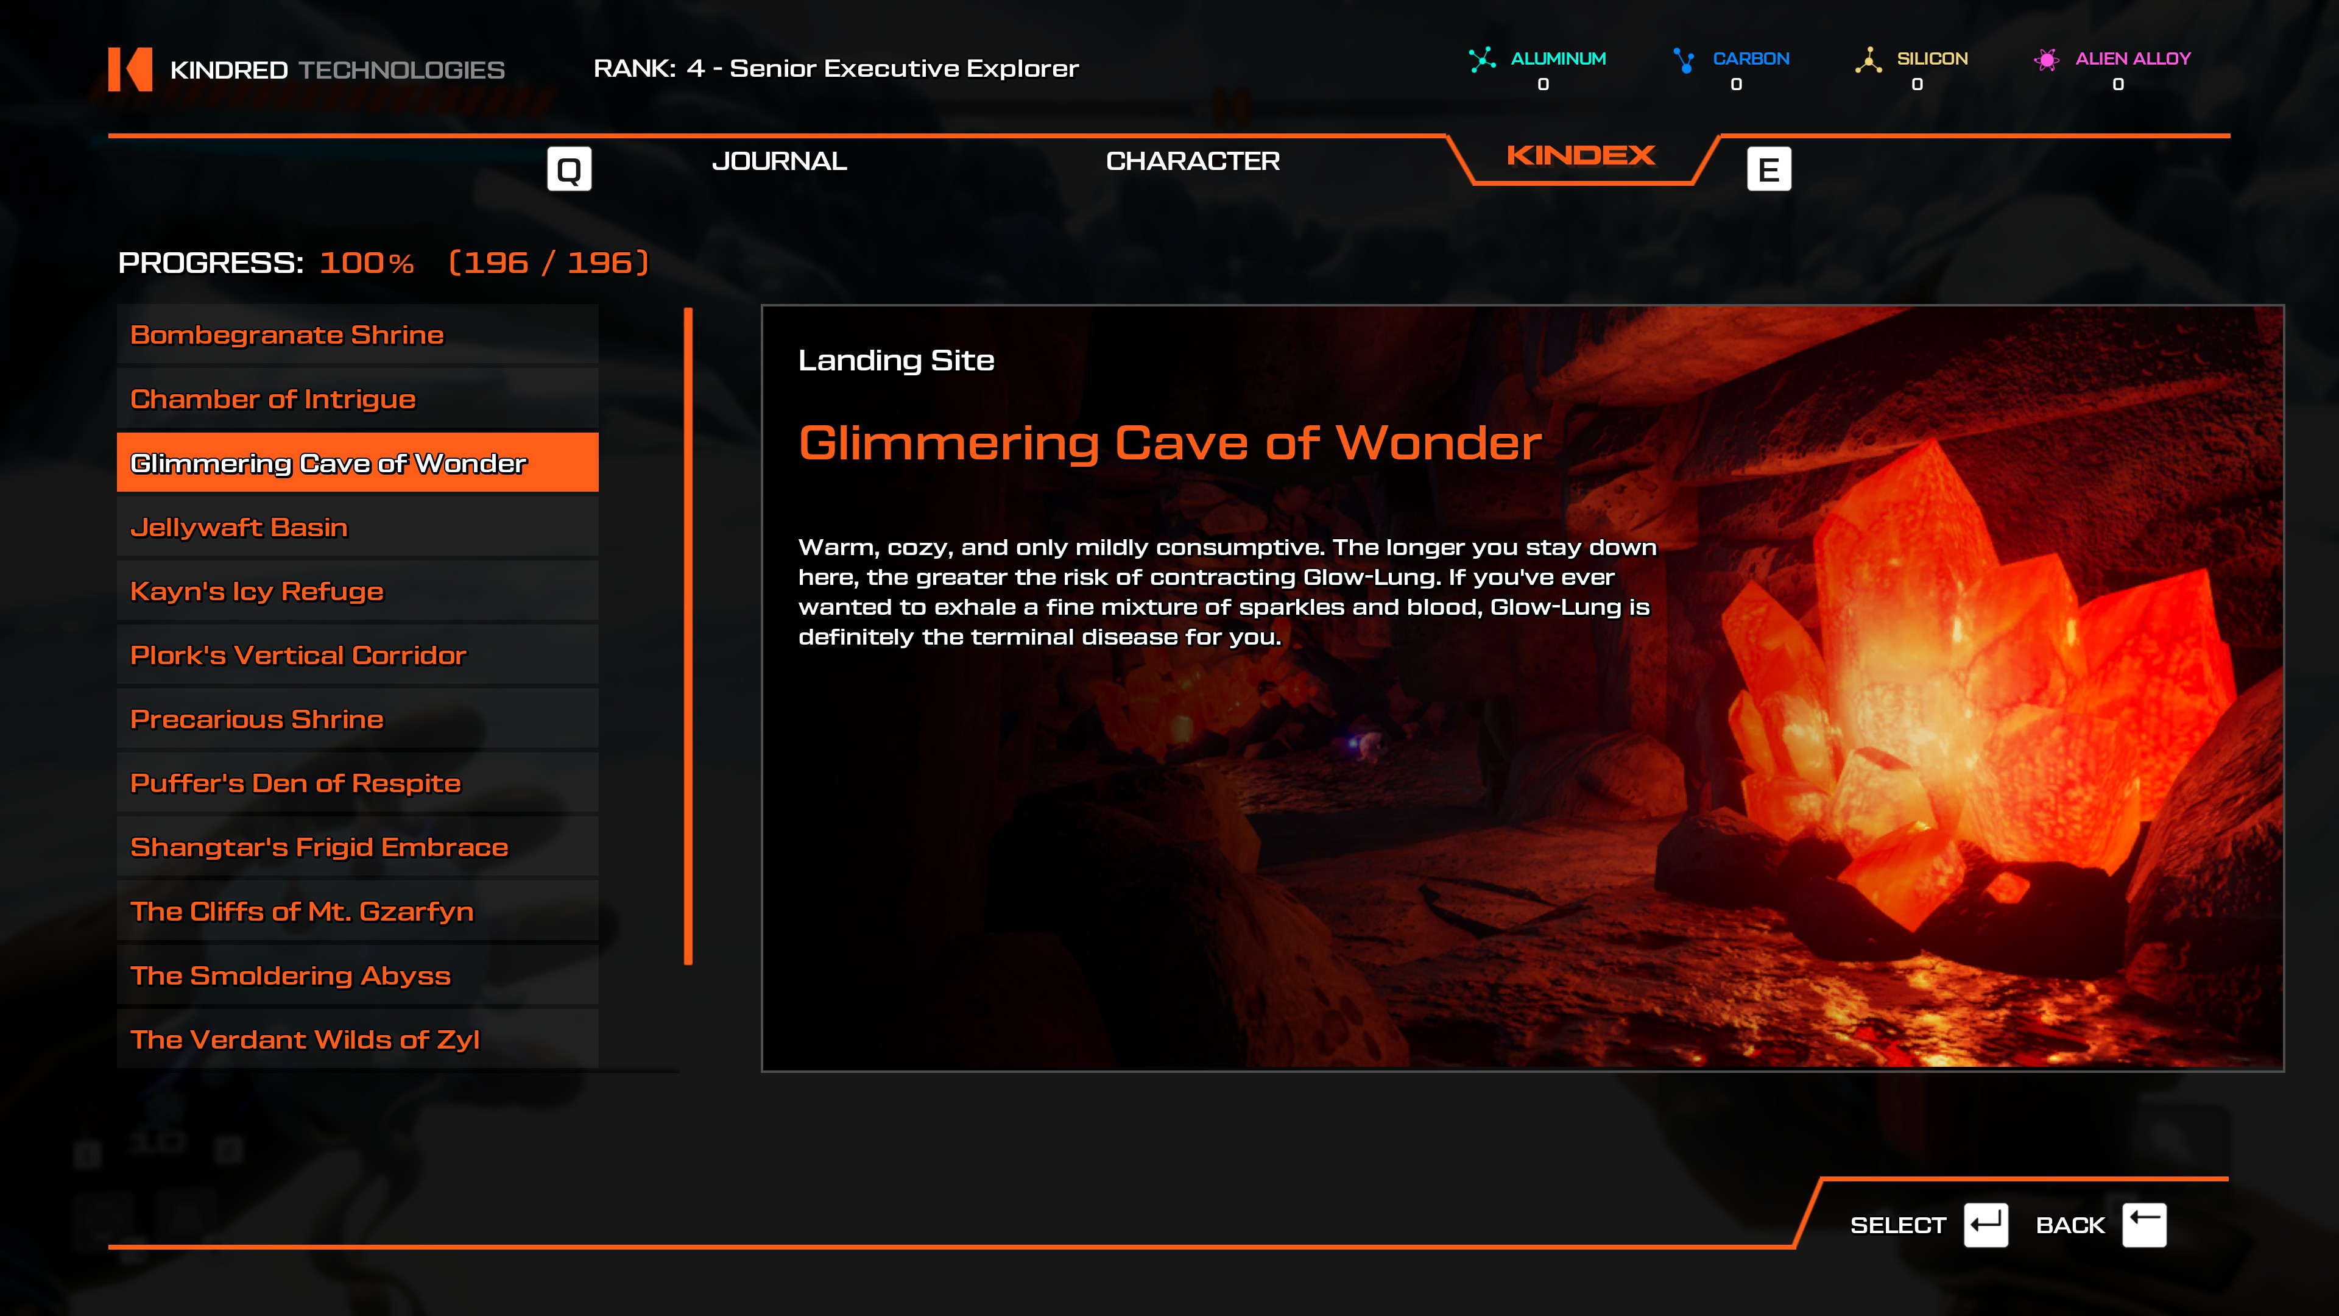
Task: Click the Aluminum resource icon
Action: tap(1482, 60)
